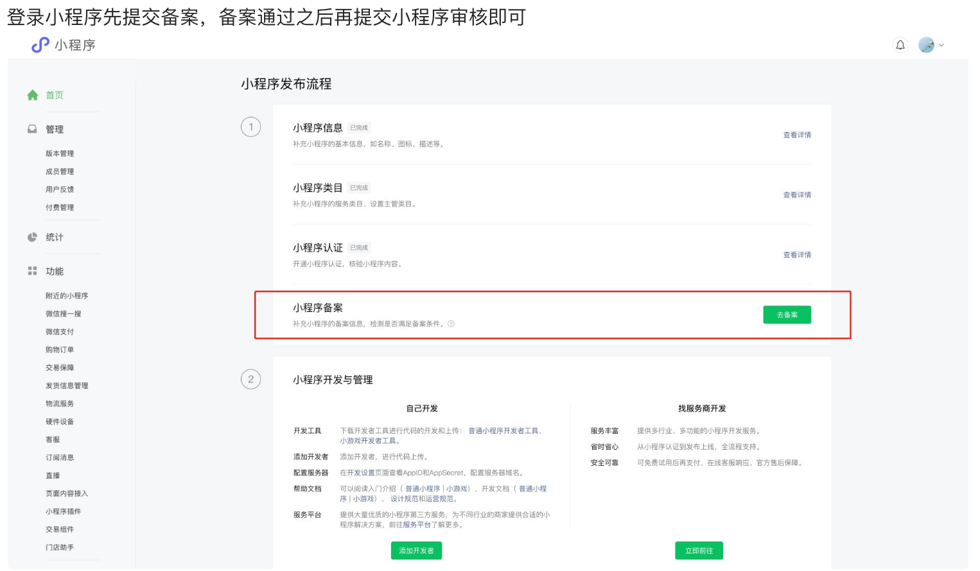View details of 小程序认证
The image size is (980, 571).
click(x=797, y=255)
